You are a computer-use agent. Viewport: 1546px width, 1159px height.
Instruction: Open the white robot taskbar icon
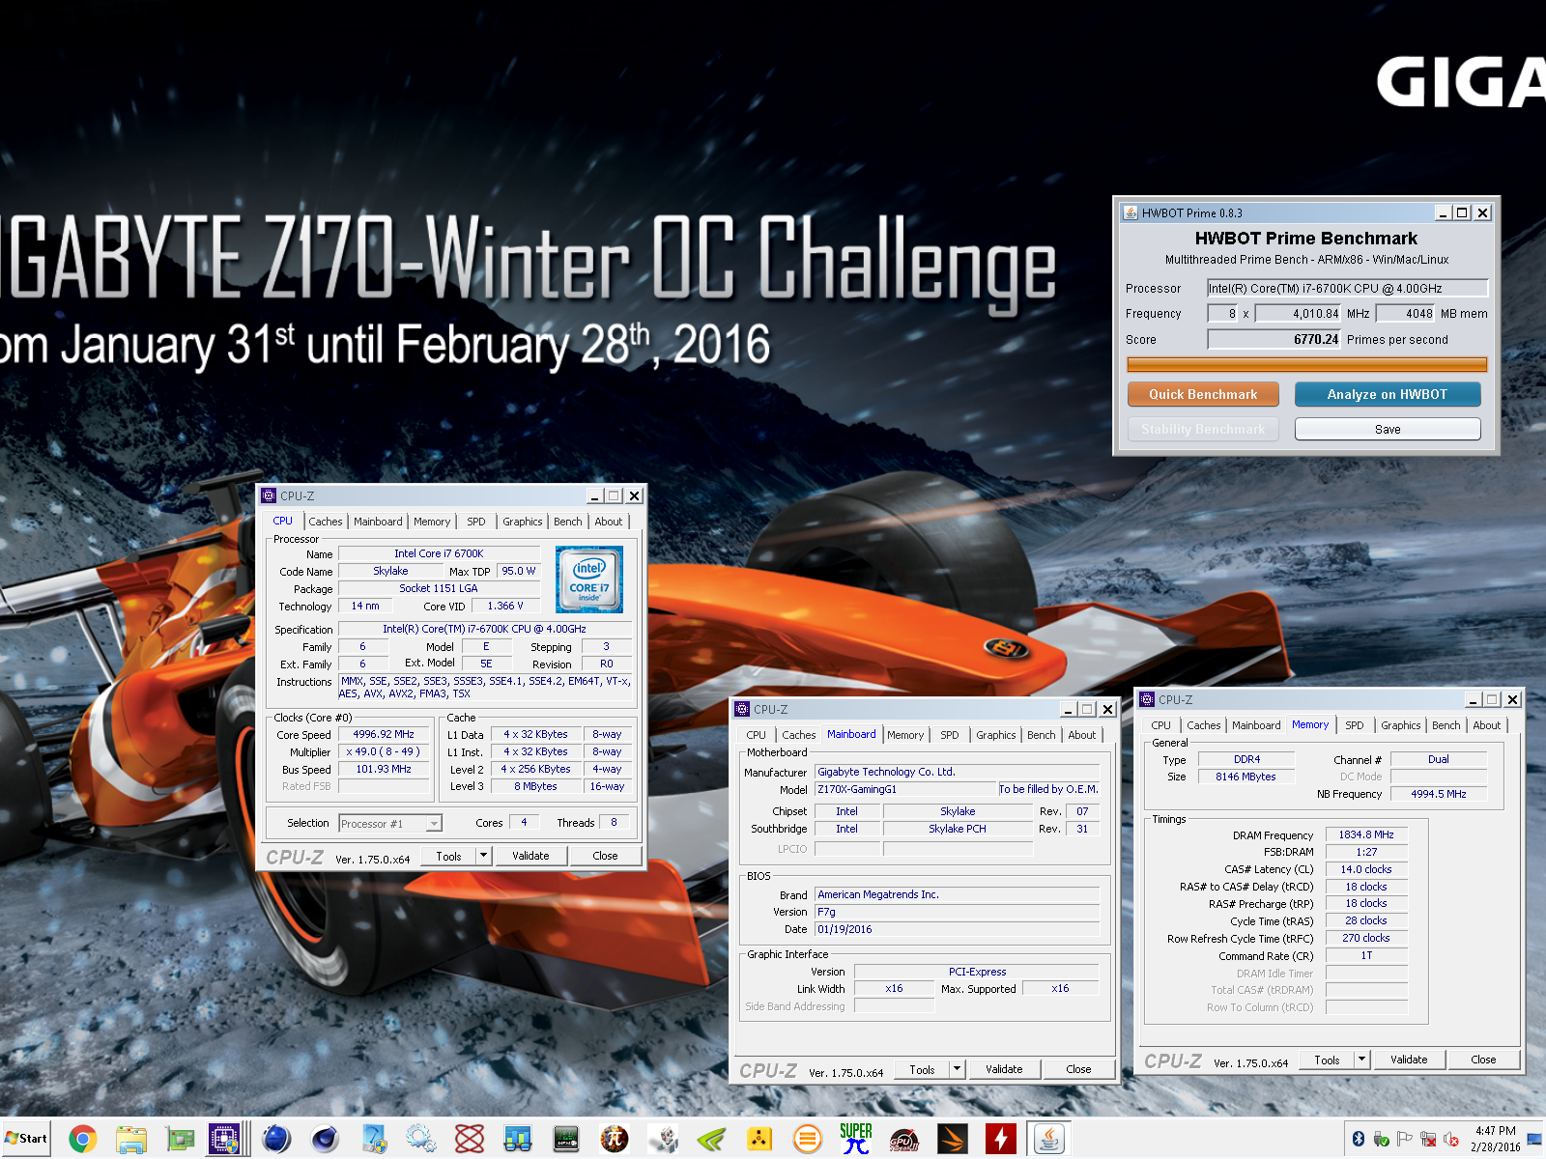click(x=663, y=1140)
